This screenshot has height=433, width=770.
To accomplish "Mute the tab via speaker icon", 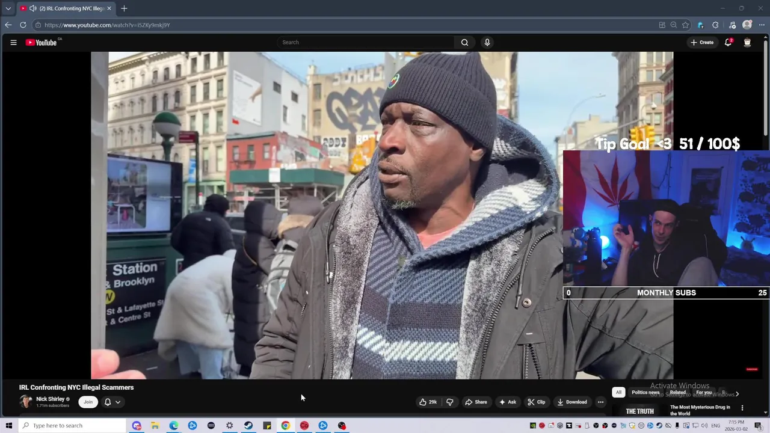I will (32, 8).
